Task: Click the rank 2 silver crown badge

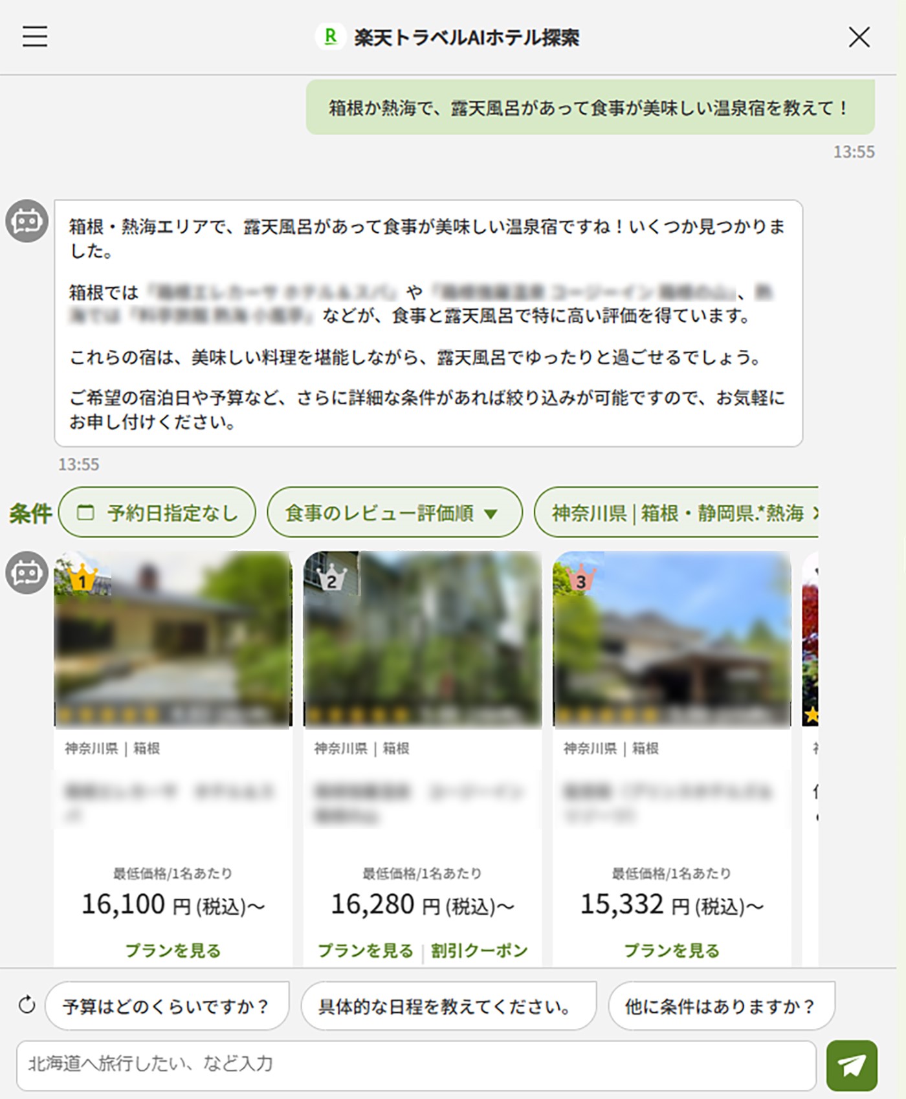Action: (x=331, y=579)
